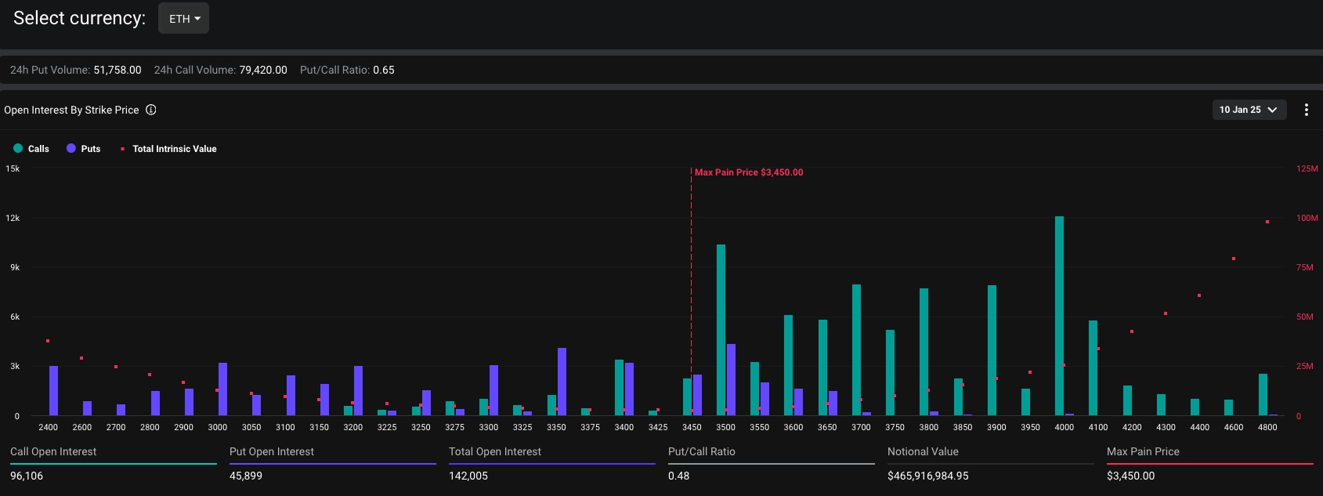The height and width of the screenshot is (496, 1323).
Task: Open the 10 Jan 25 expiry dropdown
Action: [1248, 110]
